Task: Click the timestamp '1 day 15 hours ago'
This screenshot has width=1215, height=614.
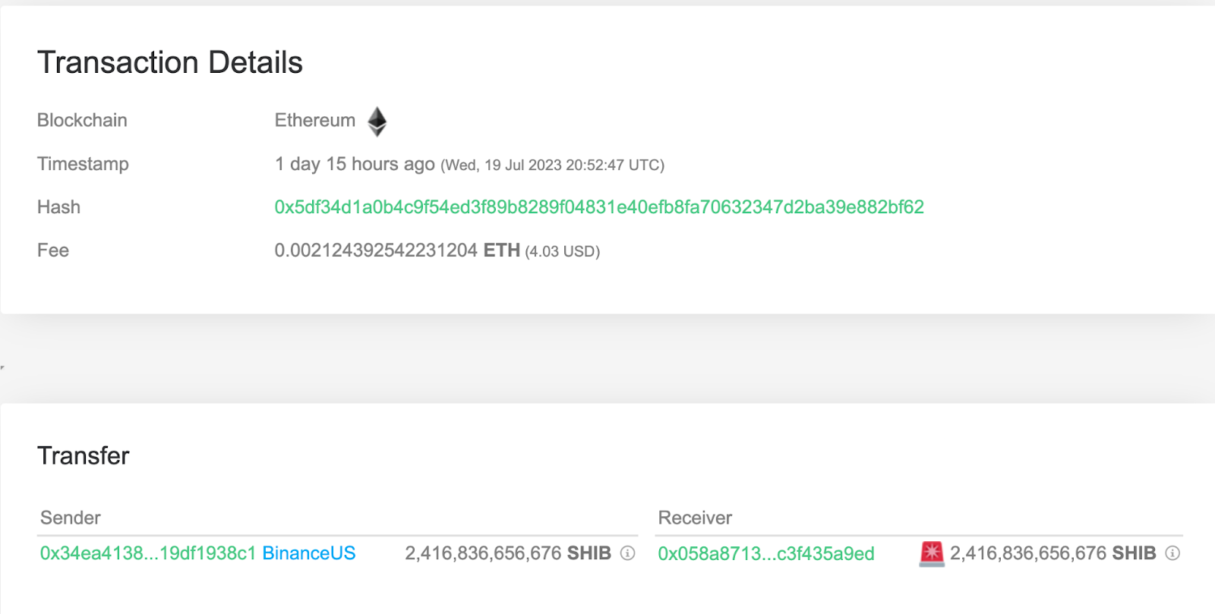Action: 355,164
